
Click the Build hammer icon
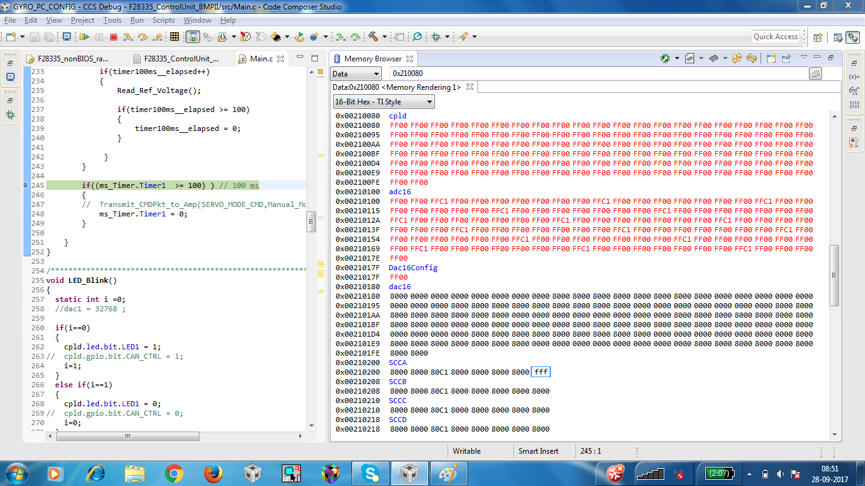[373, 37]
